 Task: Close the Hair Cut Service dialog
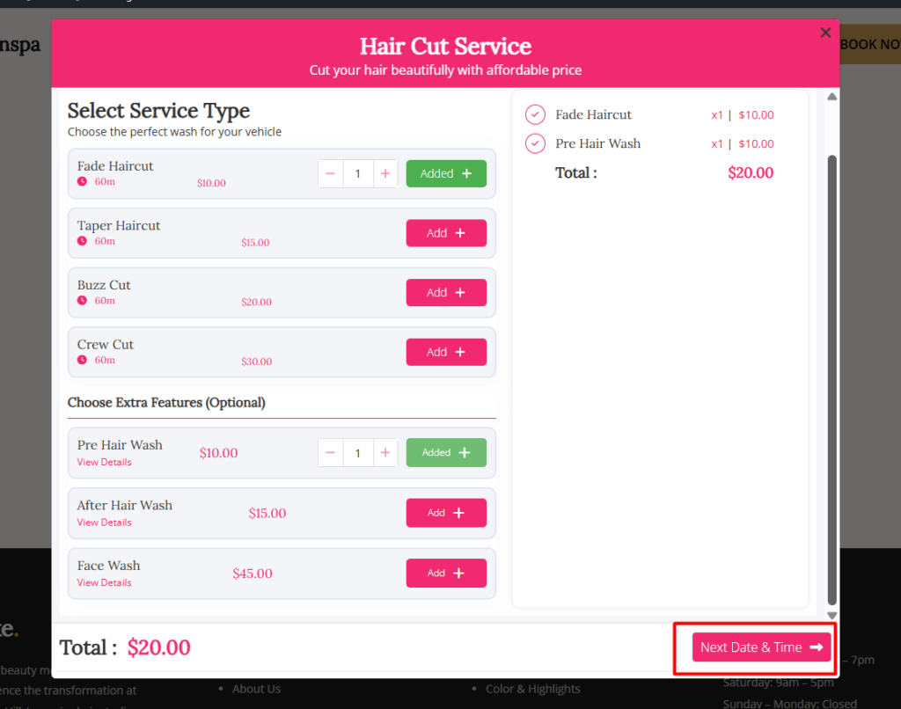825,33
